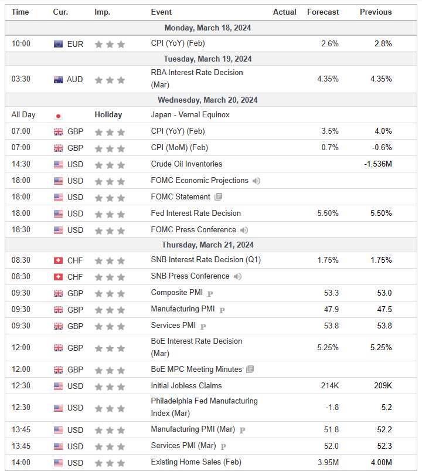422x471 pixels.
Task: Select the Japan - Vernal Equinox holiday entry
Action: coord(190,115)
